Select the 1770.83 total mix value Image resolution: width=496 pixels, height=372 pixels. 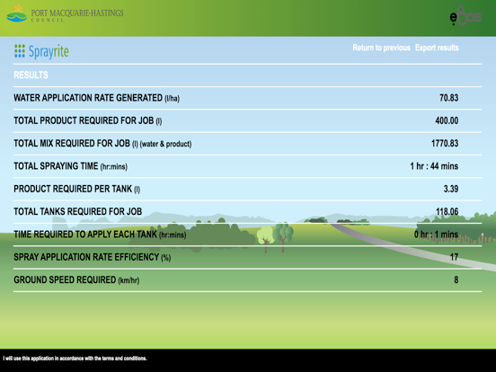pyautogui.click(x=445, y=144)
